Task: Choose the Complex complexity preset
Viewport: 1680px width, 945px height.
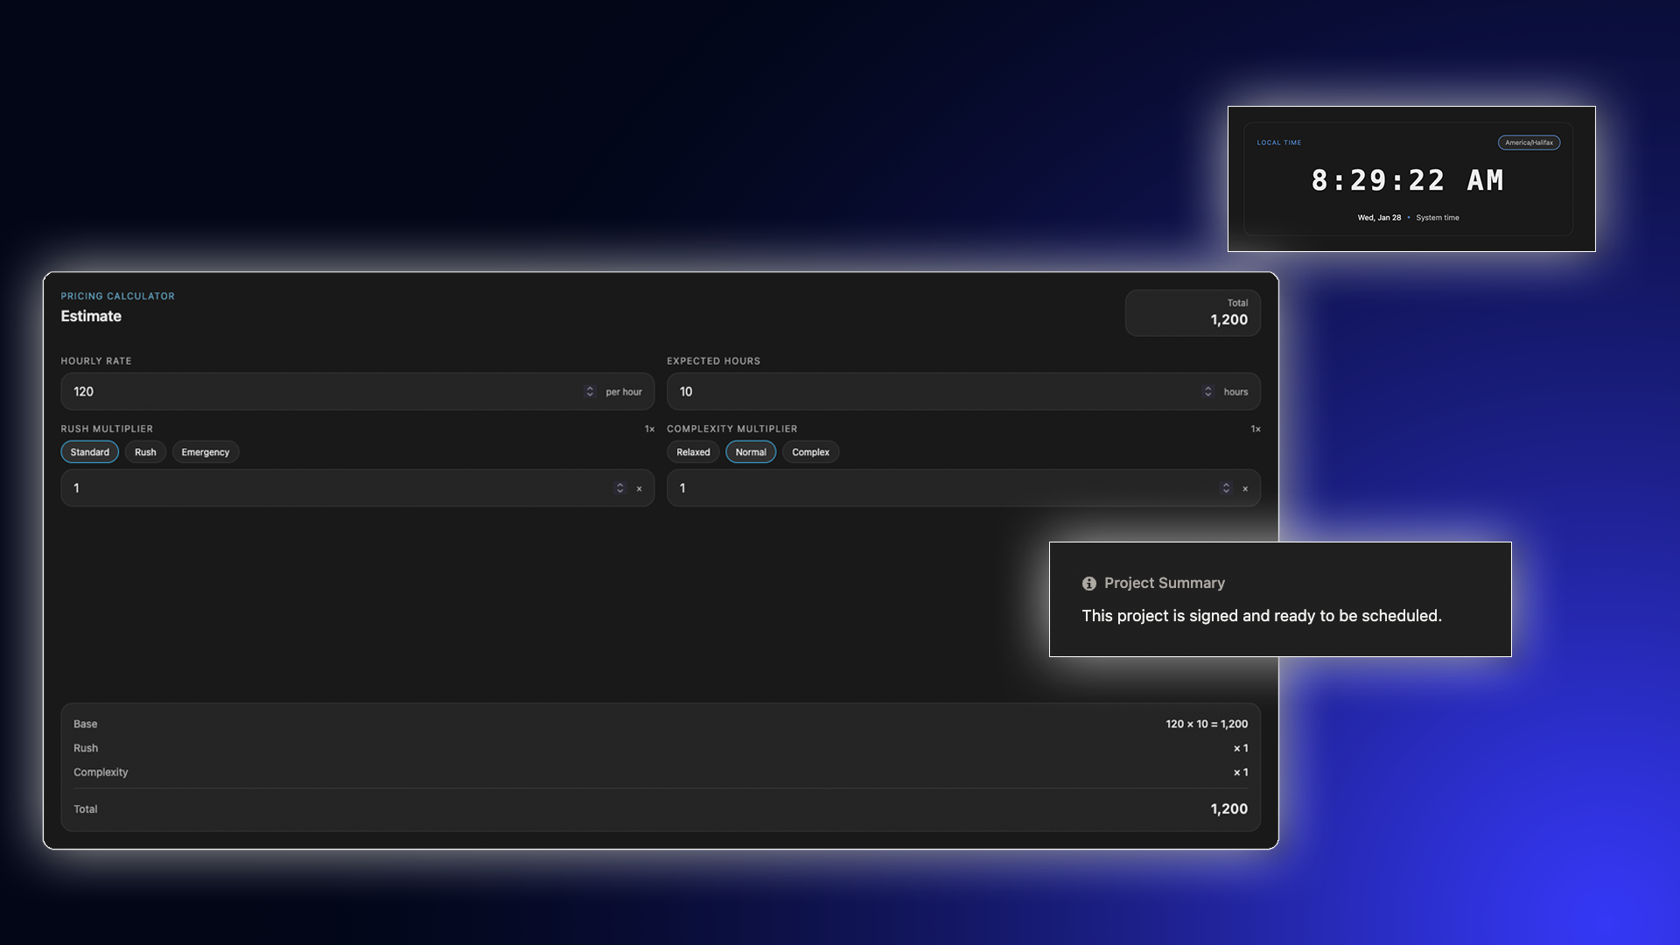Action: pyautogui.click(x=810, y=452)
